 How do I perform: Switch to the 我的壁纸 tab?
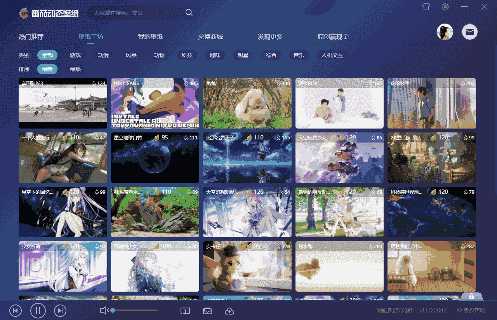151,37
